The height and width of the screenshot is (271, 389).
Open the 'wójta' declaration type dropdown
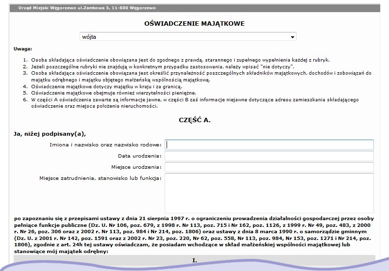pos(188,37)
